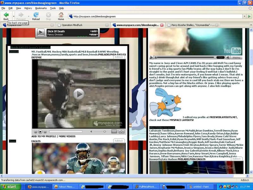Click the vertical scrollbar's down arrow
253x190 pixels.
(x=251, y=172)
